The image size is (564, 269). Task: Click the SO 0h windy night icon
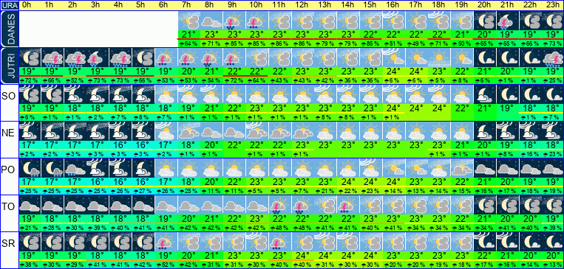pyautogui.click(x=30, y=94)
